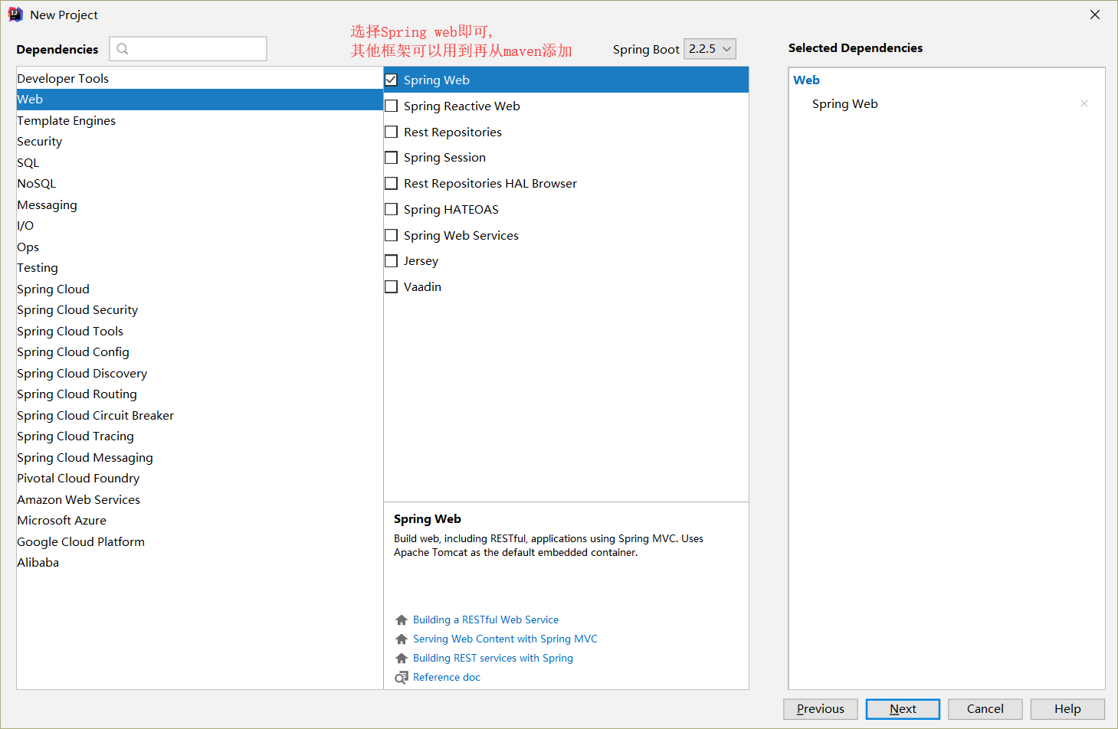1118x729 pixels.
Task: Check Rest Repositories HAL Browser
Action: click(x=391, y=183)
